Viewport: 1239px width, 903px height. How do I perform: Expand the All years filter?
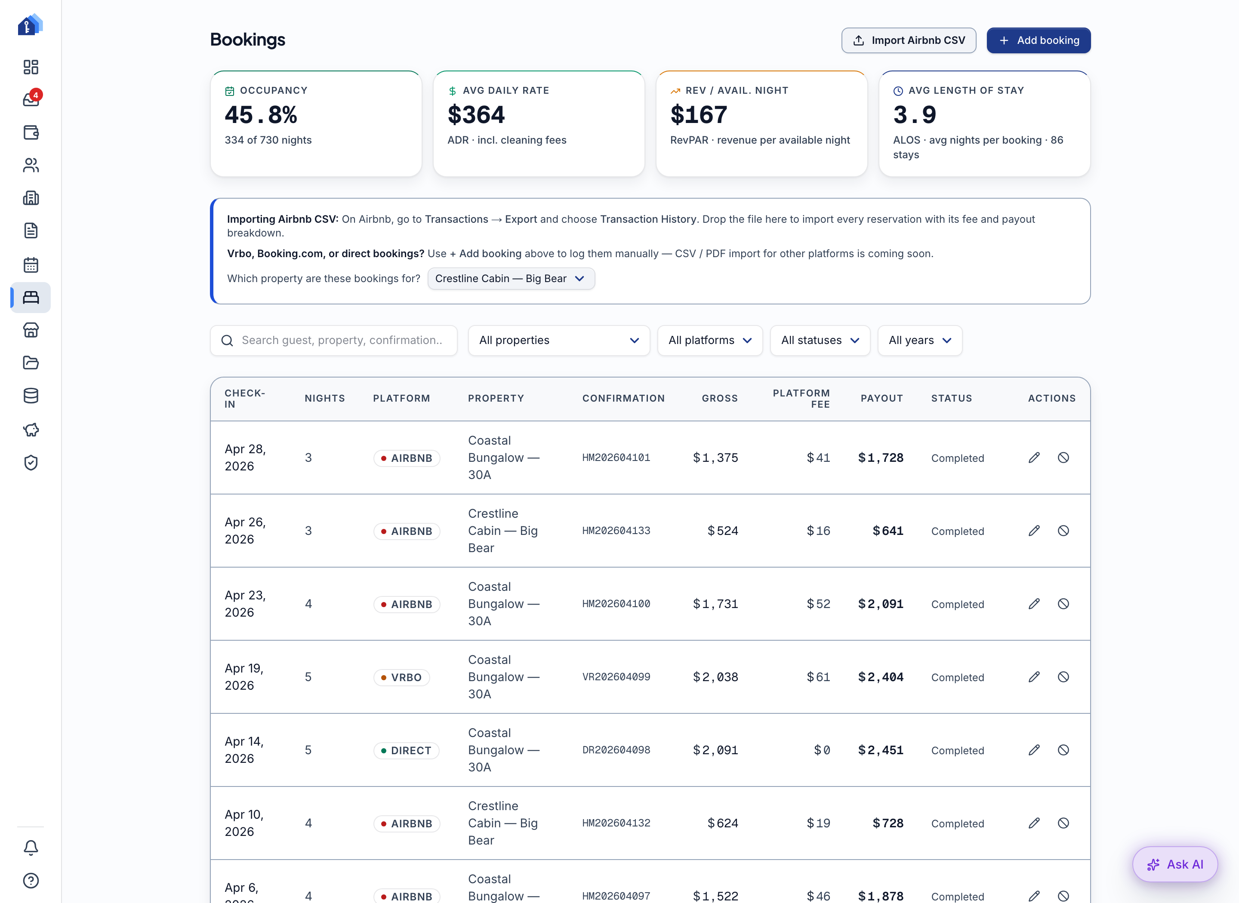pyautogui.click(x=920, y=341)
